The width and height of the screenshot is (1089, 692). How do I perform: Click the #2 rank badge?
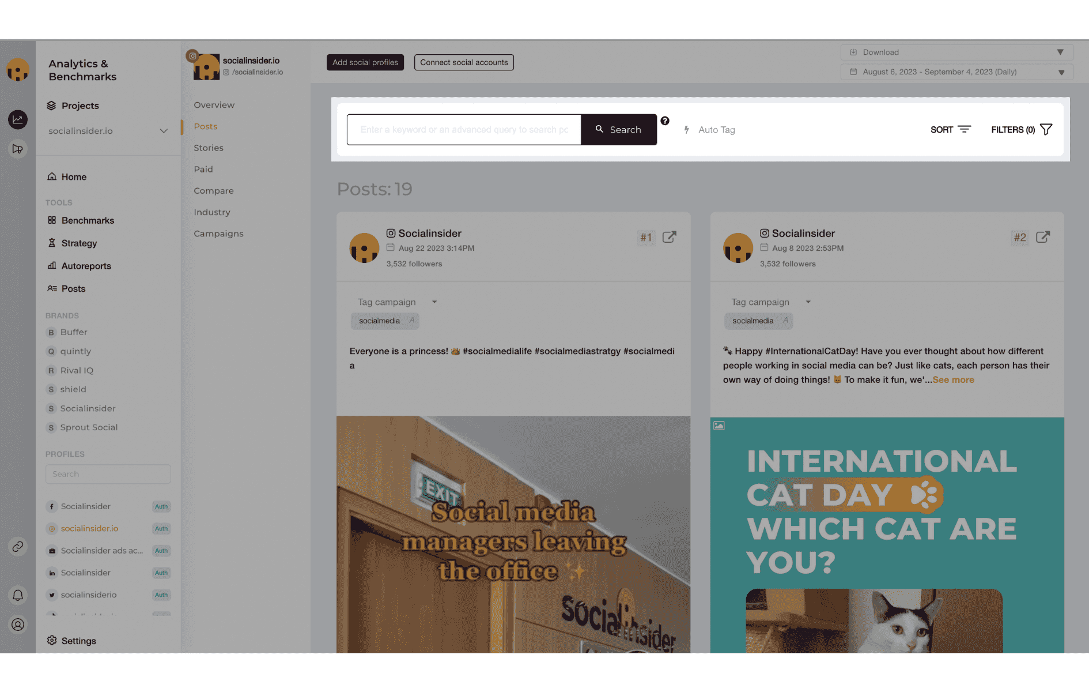[1020, 237]
